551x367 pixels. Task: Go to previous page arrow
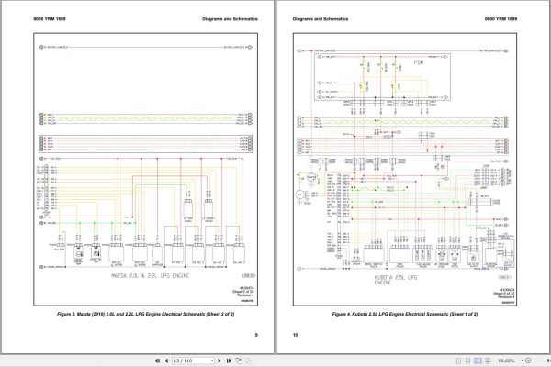pos(166,361)
